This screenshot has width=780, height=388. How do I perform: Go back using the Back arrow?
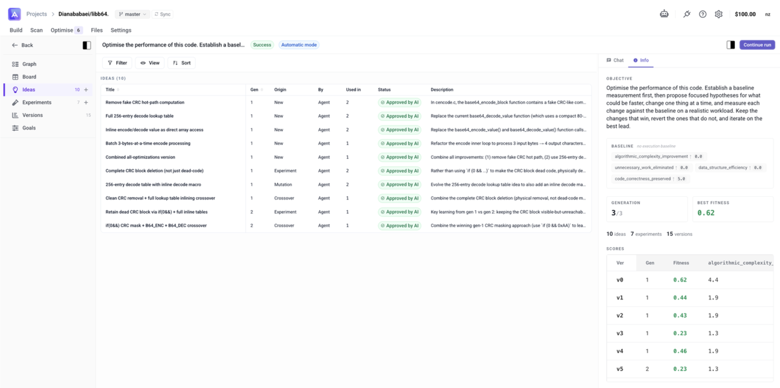coord(22,45)
